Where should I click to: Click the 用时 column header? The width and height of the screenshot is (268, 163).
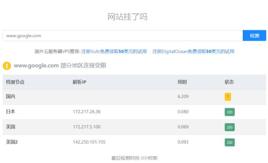(182, 82)
